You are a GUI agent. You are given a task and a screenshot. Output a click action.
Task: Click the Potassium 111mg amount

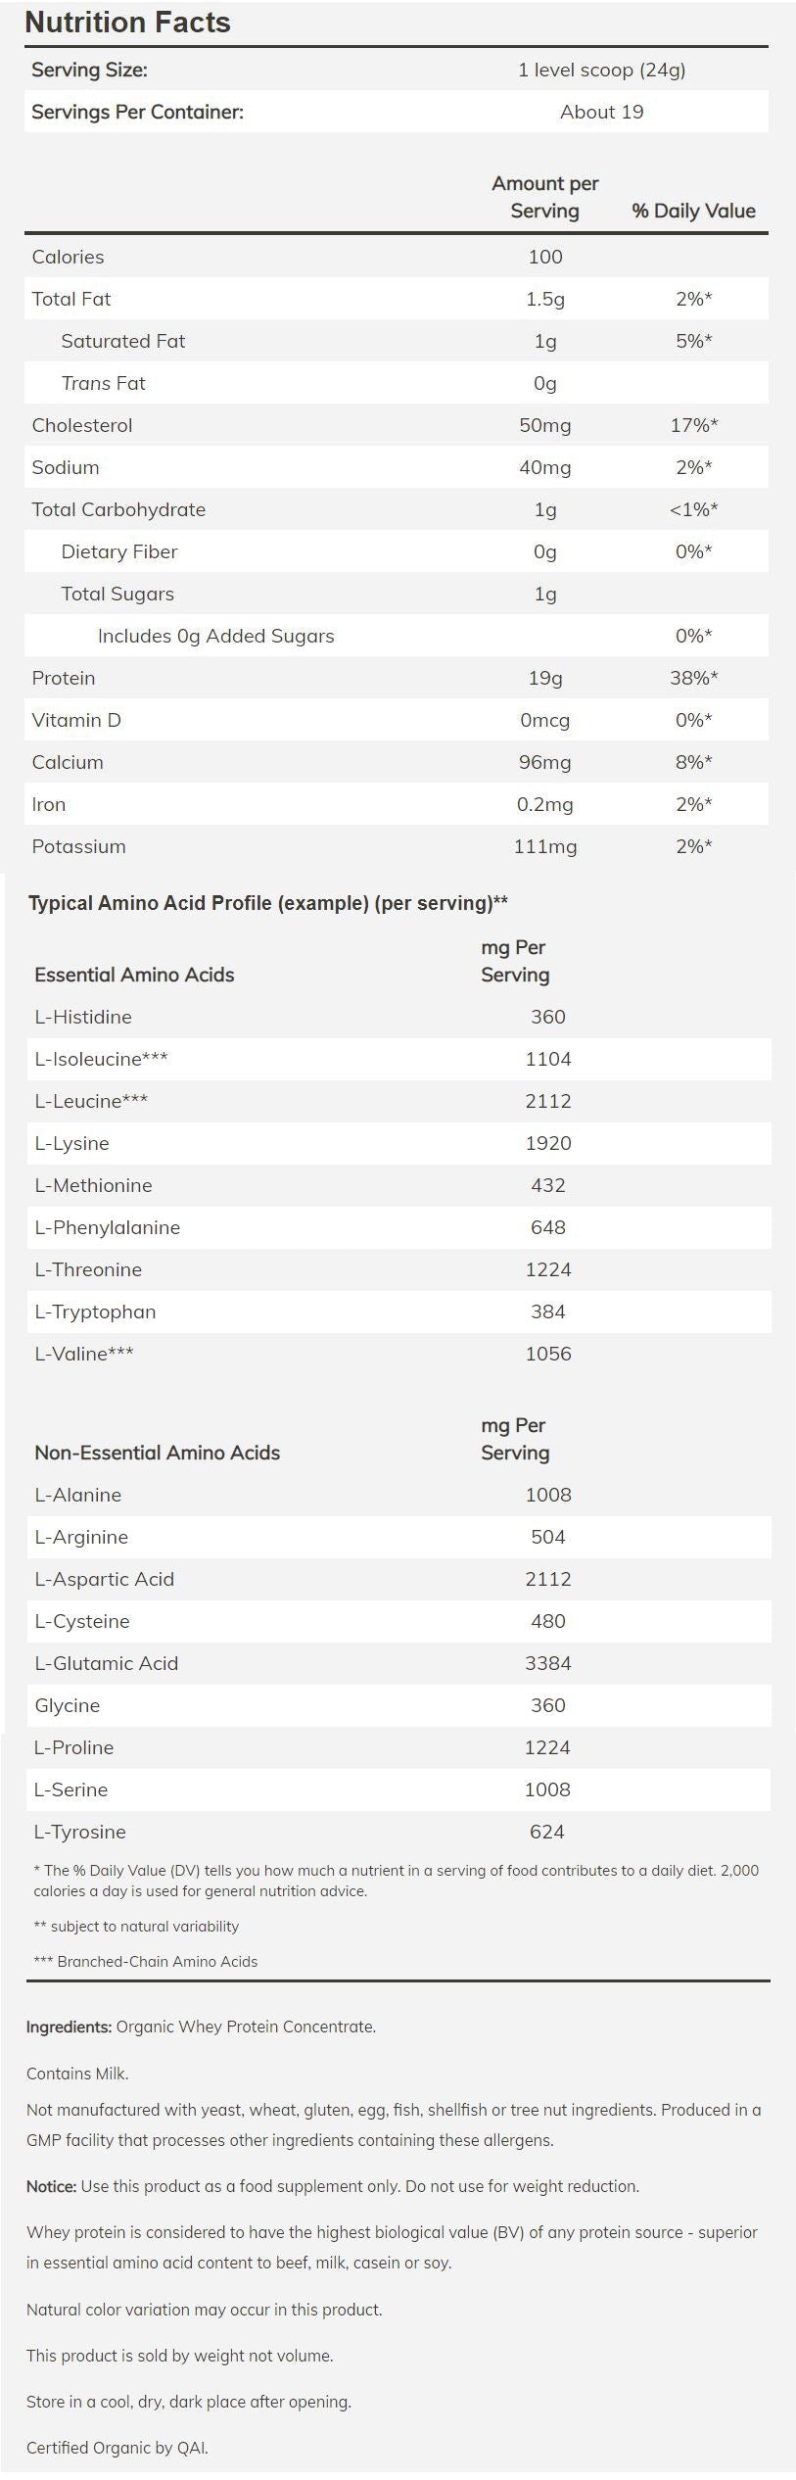pyautogui.click(x=544, y=846)
